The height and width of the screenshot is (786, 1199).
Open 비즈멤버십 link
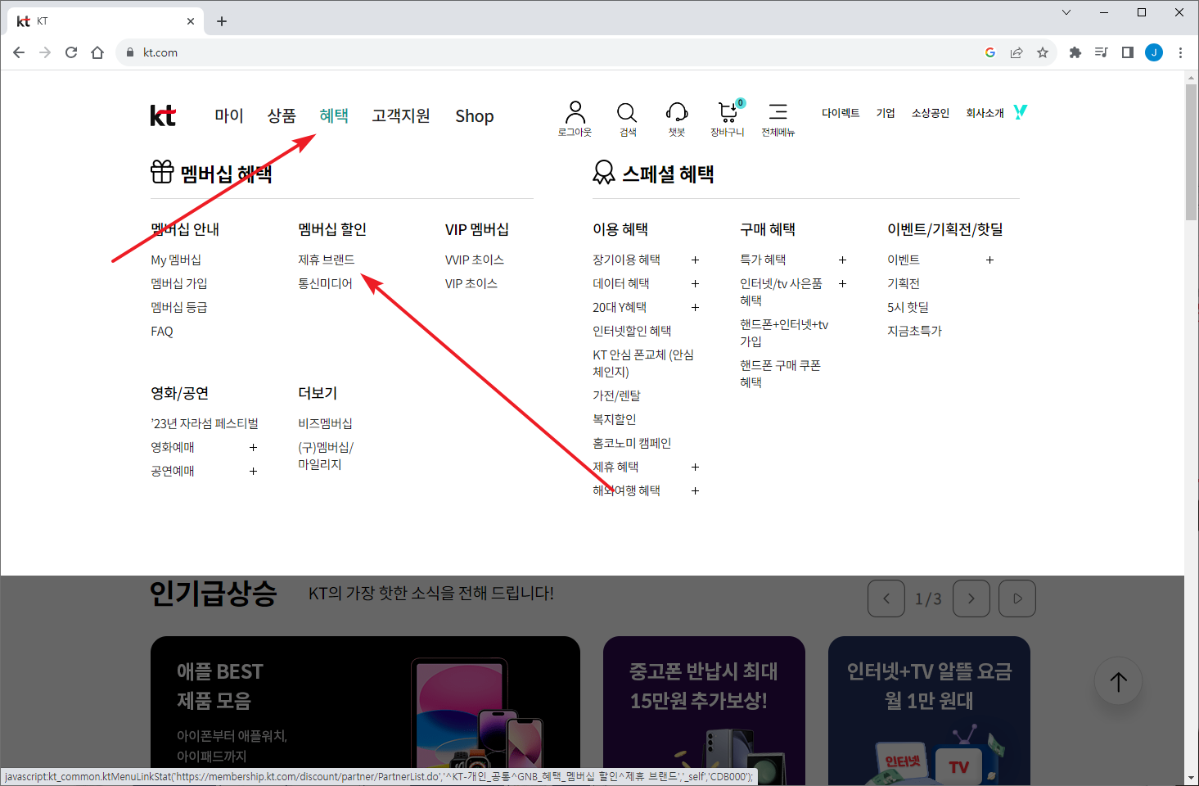point(325,423)
